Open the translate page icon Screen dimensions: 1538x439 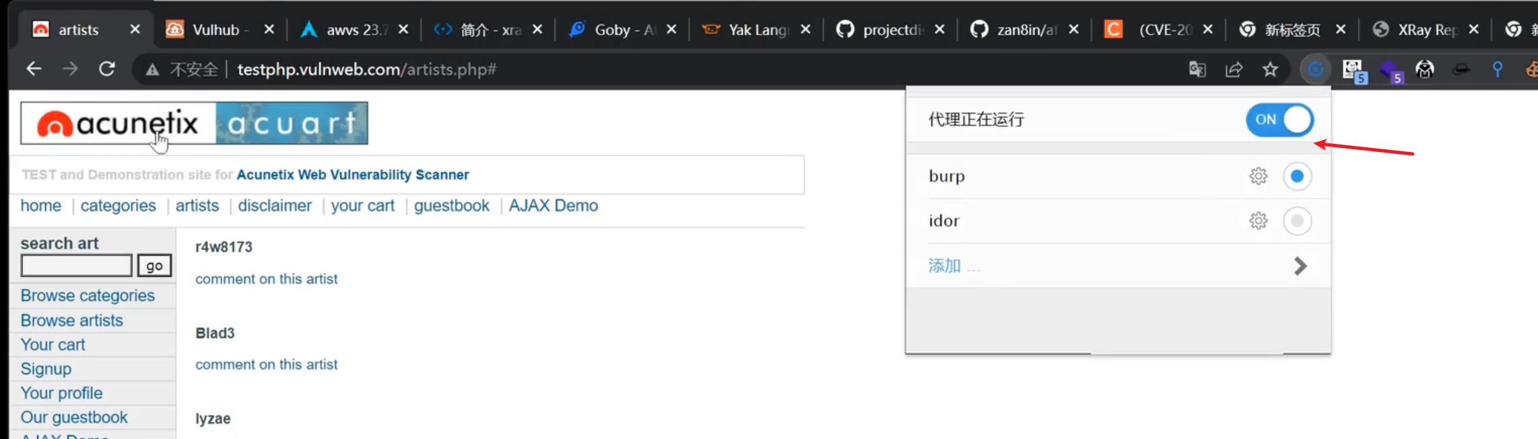(1197, 69)
